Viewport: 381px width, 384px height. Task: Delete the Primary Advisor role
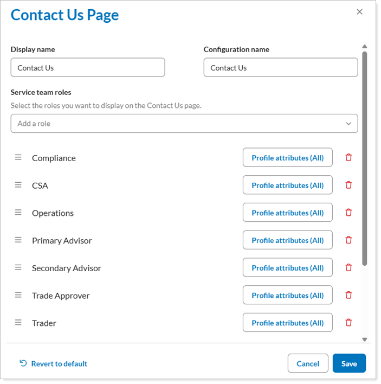[x=348, y=240]
